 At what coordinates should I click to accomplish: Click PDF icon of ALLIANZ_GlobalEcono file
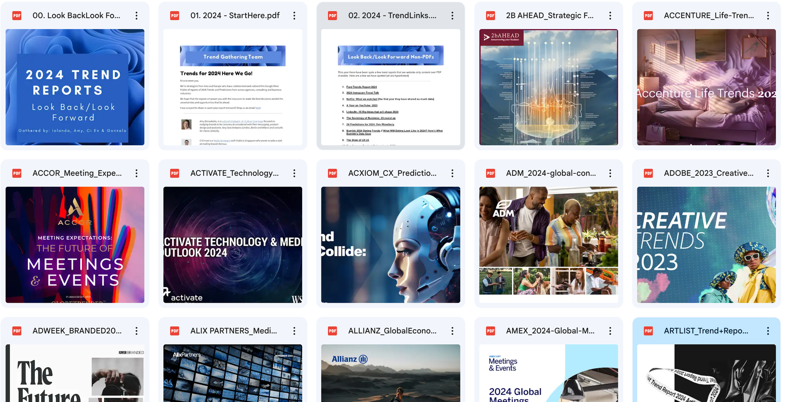click(x=332, y=331)
